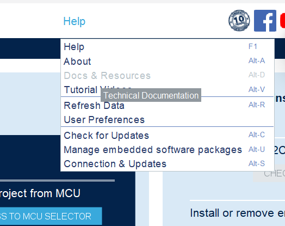Open User Preferences from menu

pyautogui.click(x=167, y=120)
